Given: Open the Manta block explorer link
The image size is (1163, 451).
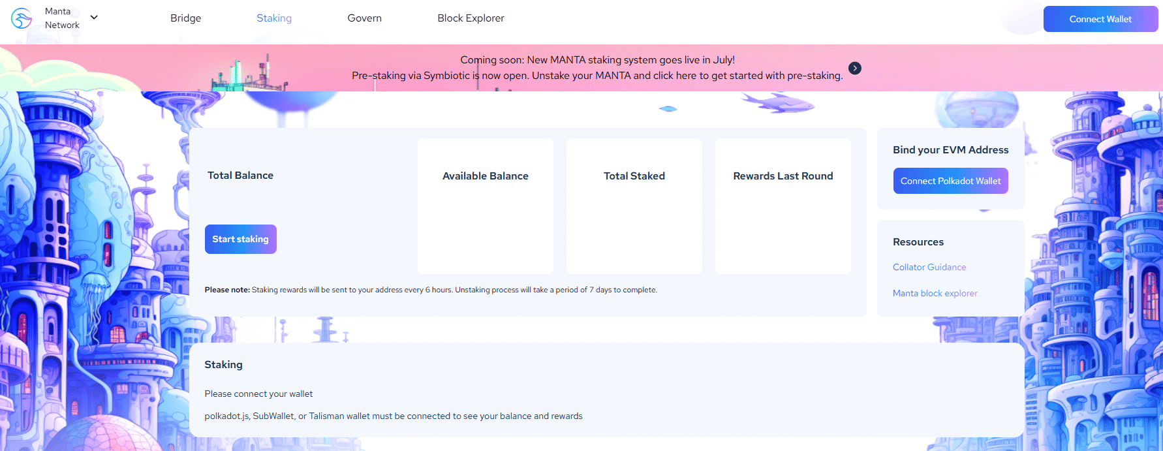Looking at the screenshot, I should pyautogui.click(x=935, y=293).
